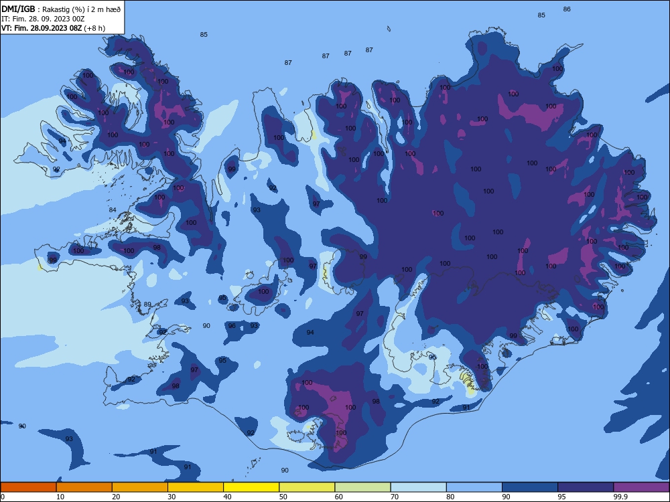Click the legend tick label '30'
Screen dimensions: 670x502
(172, 497)
